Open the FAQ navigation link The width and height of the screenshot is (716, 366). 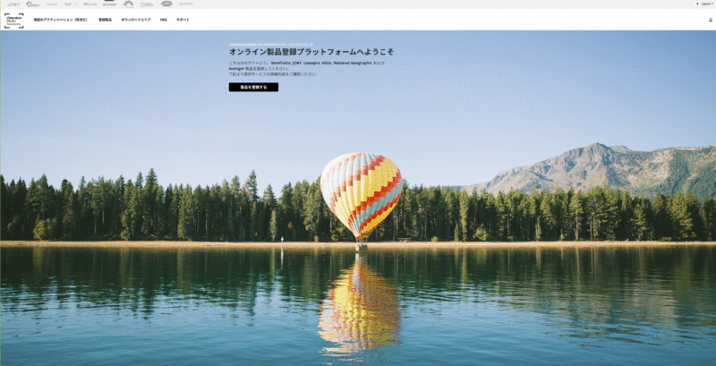pyautogui.click(x=164, y=20)
